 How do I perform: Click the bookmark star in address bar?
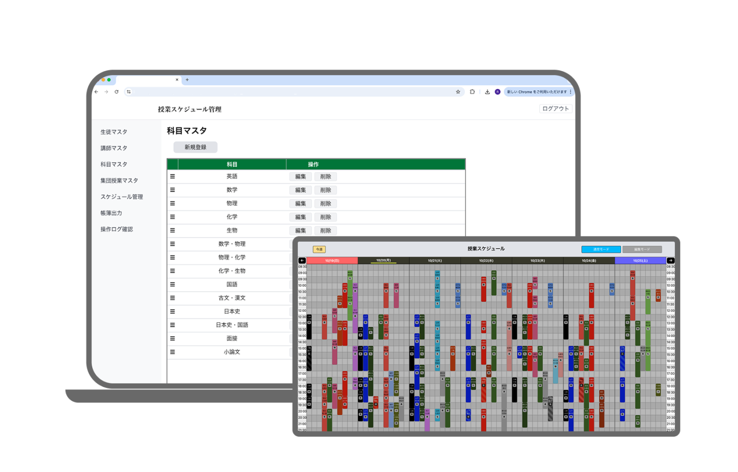pyautogui.click(x=458, y=92)
